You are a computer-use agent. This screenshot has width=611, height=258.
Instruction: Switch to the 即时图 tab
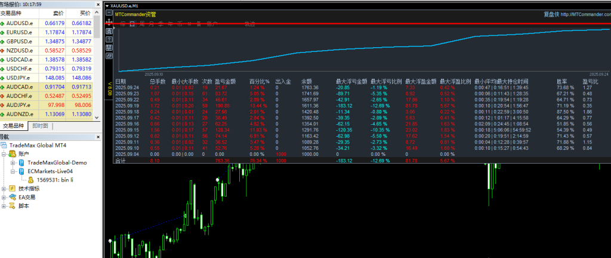pos(40,126)
